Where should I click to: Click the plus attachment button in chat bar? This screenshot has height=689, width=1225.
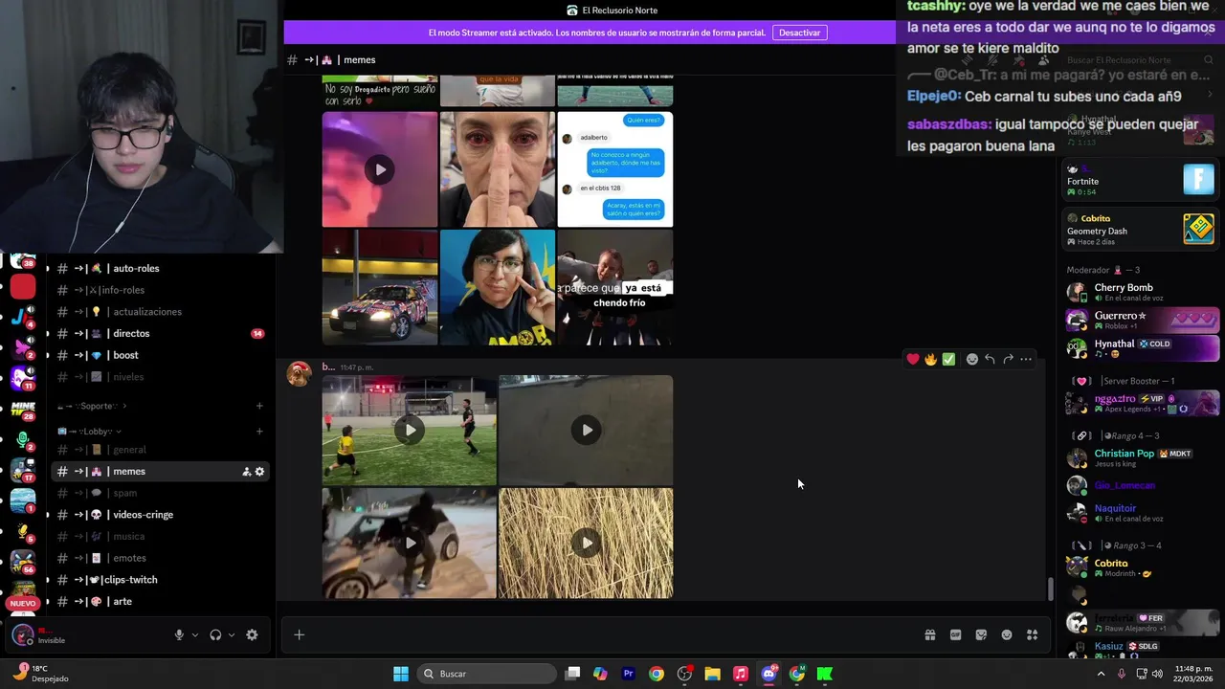point(299,634)
